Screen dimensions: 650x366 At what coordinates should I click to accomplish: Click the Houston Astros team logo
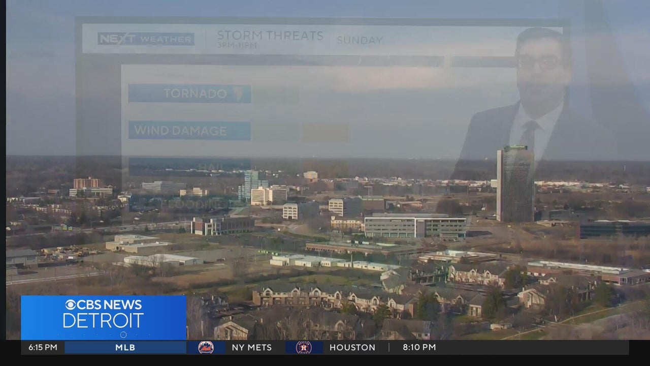tap(304, 348)
